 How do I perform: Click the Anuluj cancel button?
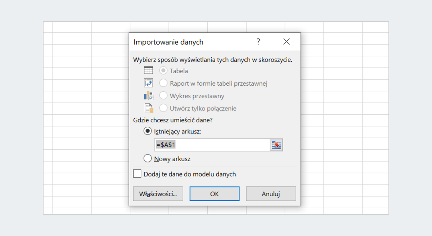point(271,194)
